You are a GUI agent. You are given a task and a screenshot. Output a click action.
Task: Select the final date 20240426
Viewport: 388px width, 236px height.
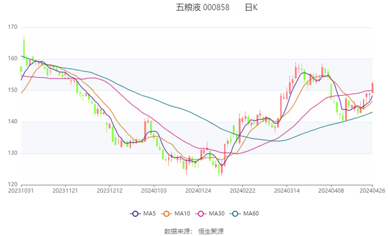pos(372,191)
